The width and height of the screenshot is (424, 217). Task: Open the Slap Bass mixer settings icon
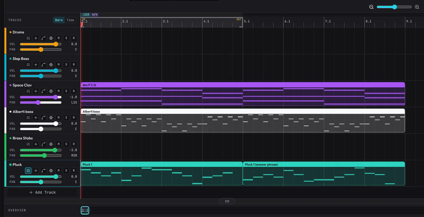[28, 65]
